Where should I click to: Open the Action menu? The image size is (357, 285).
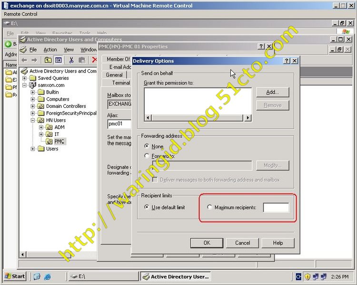click(50, 49)
